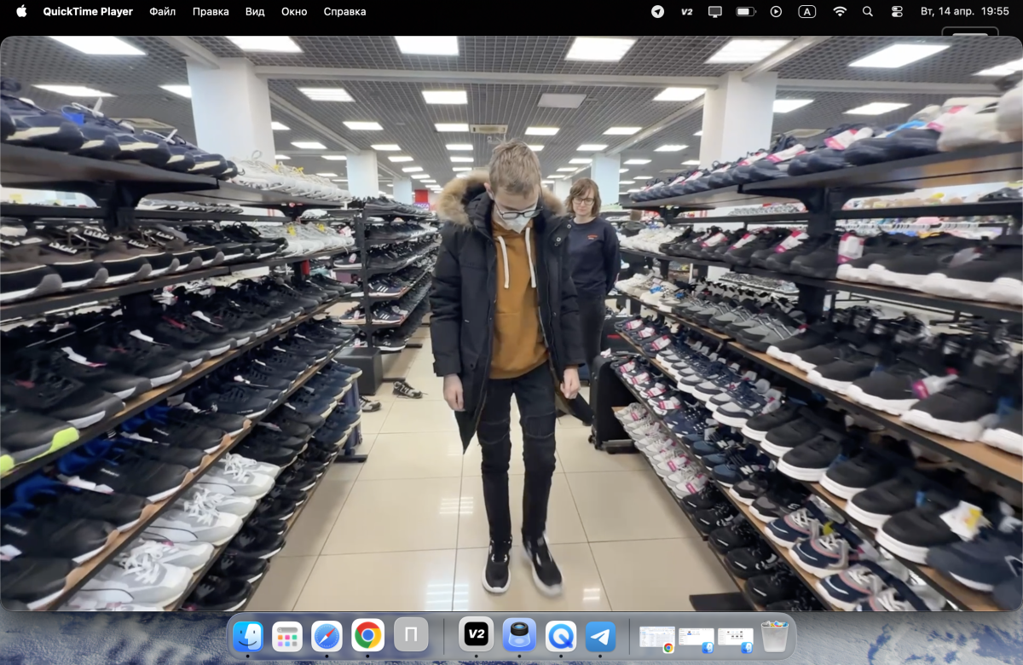The height and width of the screenshot is (665, 1023).
Task: Open the QuickTime Player app menu
Action: (x=88, y=12)
